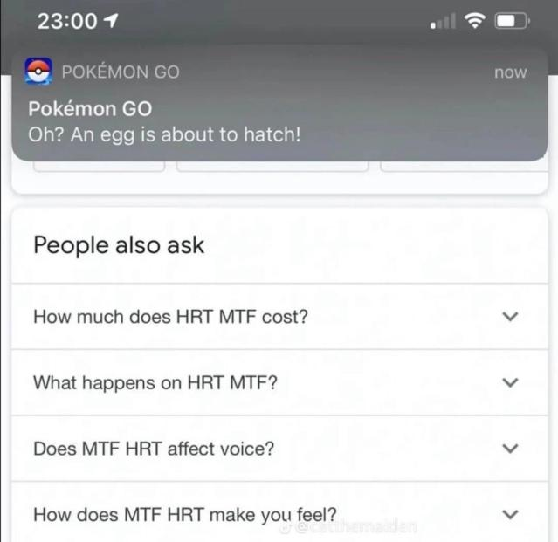Expand chevron for 'How does MTF HRT make you feel?'

511,515
